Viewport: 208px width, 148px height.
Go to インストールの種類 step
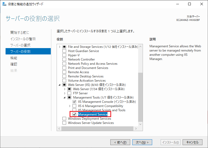tap(23, 39)
